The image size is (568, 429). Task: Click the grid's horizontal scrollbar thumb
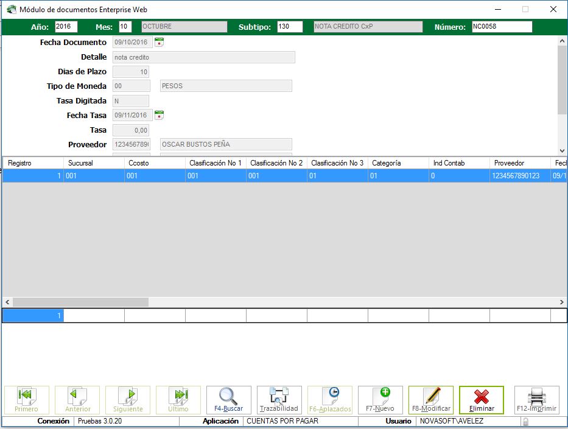coord(80,302)
